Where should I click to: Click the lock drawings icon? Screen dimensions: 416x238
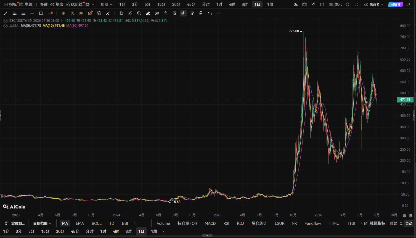166,13
